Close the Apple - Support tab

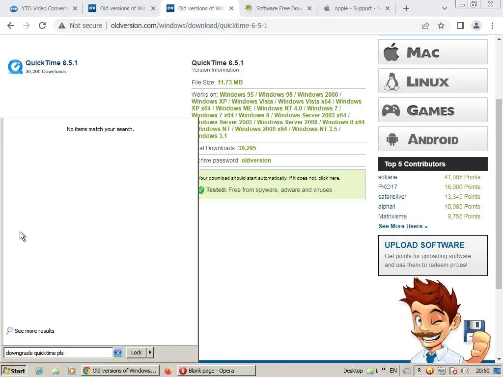(388, 8)
